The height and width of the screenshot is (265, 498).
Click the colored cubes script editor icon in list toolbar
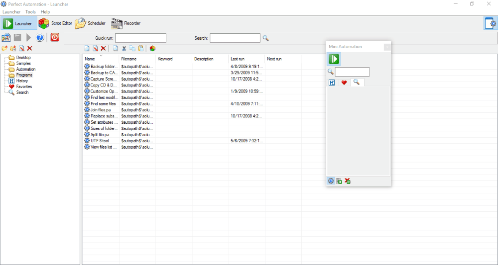click(152, 49)
